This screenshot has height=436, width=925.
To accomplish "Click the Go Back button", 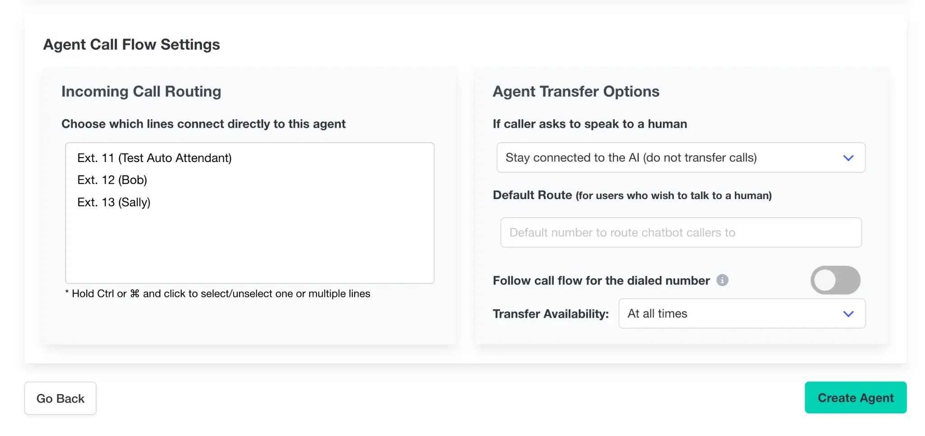I will tap(60, 398).
